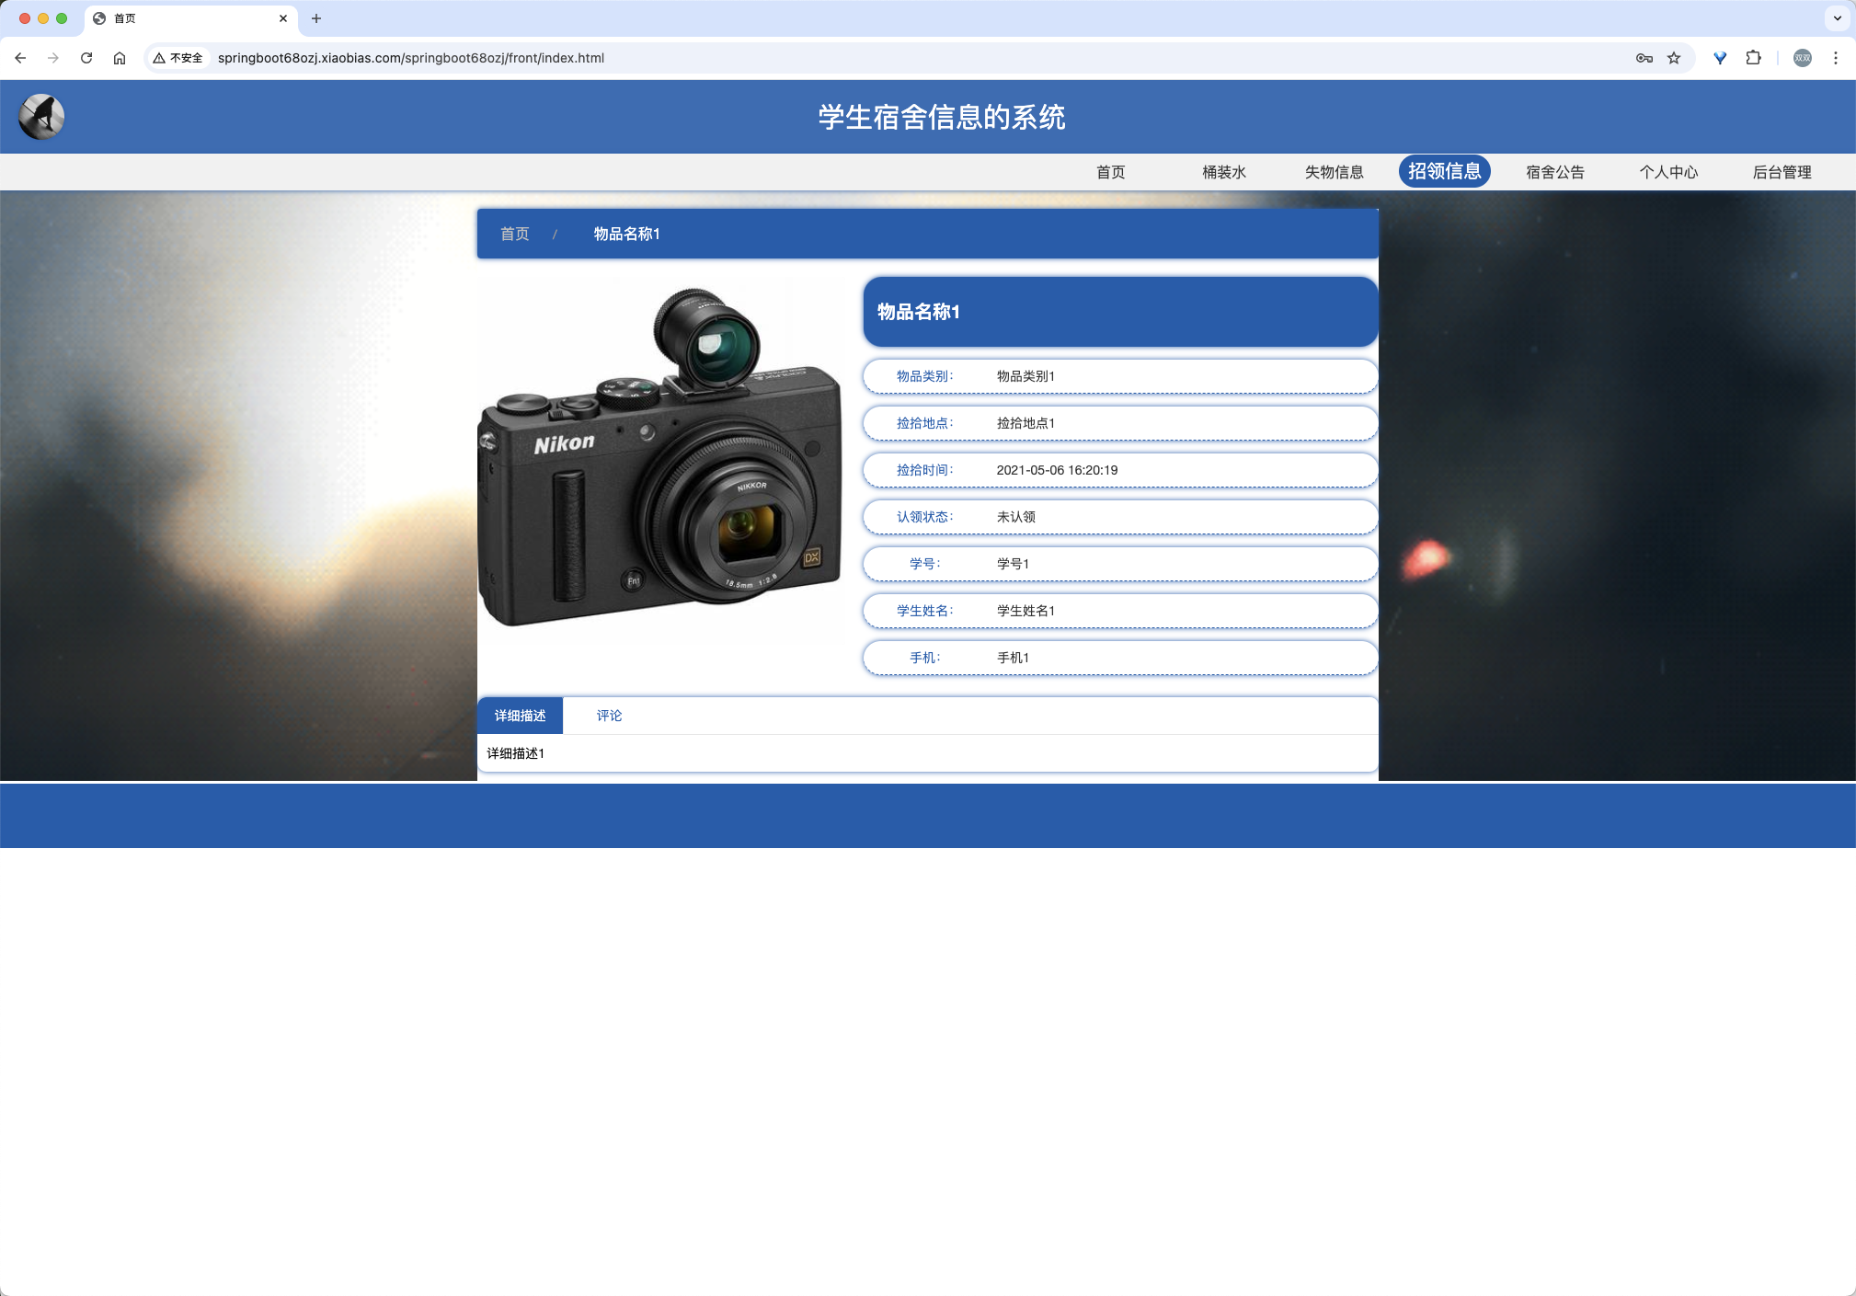The width and height of the screenshot is (1856, 1296).
Task: Click the 详细描述1 description text
Action: point(515,753)
